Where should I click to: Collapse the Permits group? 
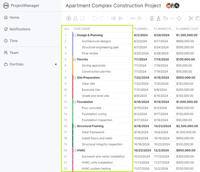coord(75,60)
